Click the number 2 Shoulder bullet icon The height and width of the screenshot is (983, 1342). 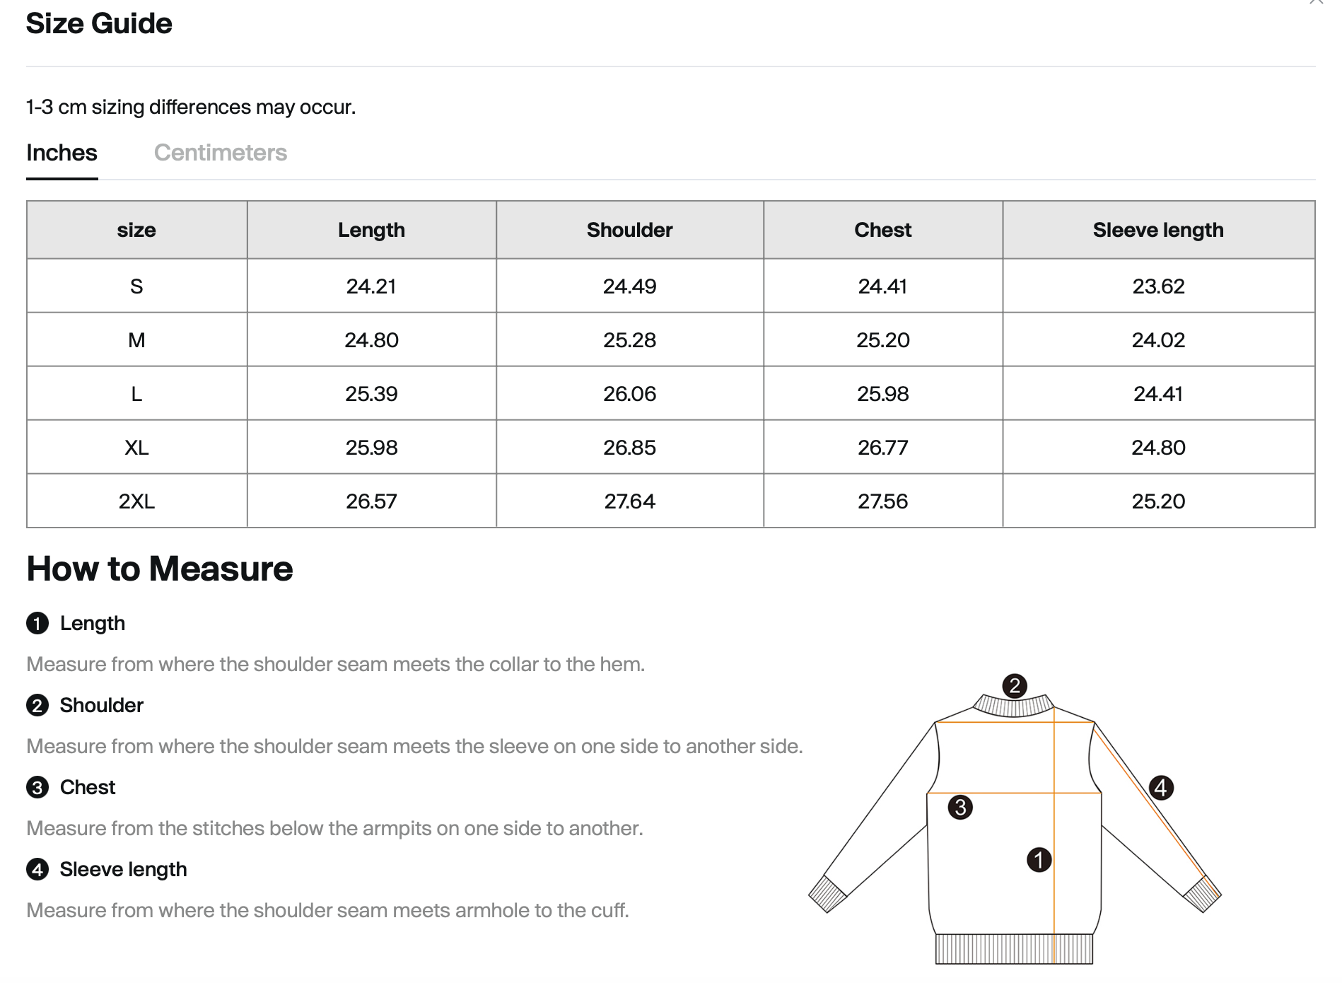(37, 706)
